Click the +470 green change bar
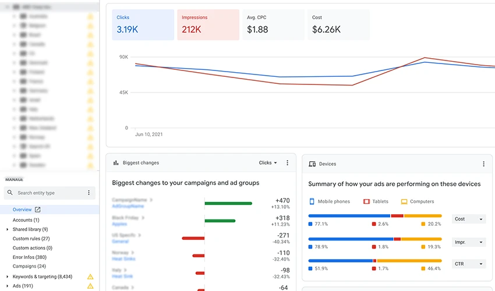Viewport: 495px width, 291px height. point(228,204)
